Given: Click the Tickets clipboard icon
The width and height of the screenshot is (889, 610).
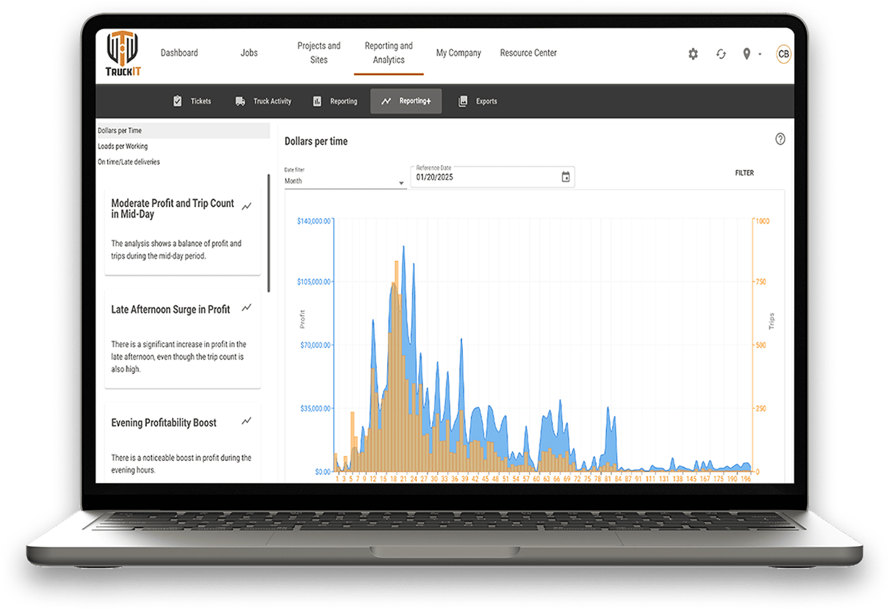Looking at the screenshot, I should [177, 101].
